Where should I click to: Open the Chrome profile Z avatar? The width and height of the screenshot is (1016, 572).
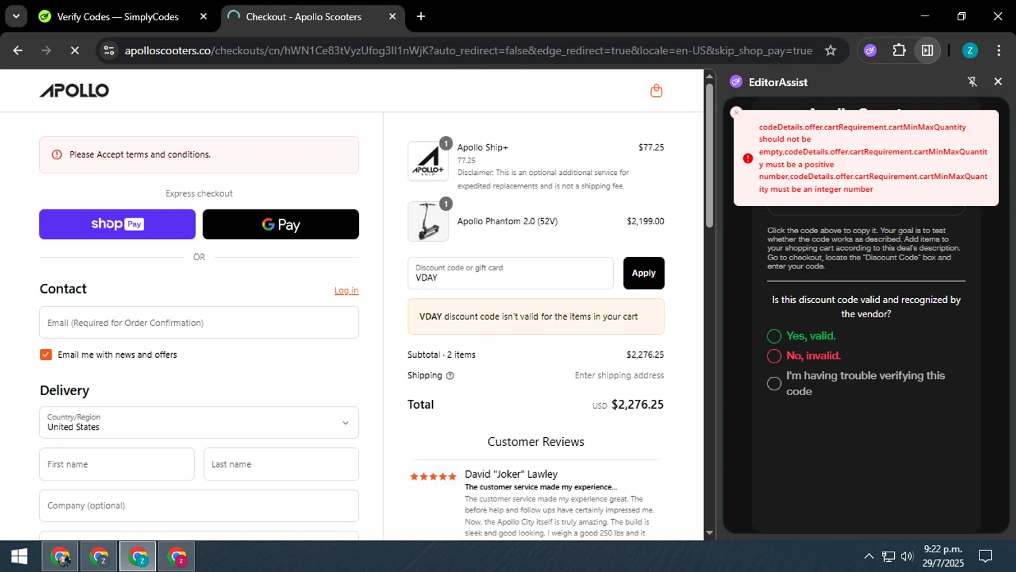(970, 50)
